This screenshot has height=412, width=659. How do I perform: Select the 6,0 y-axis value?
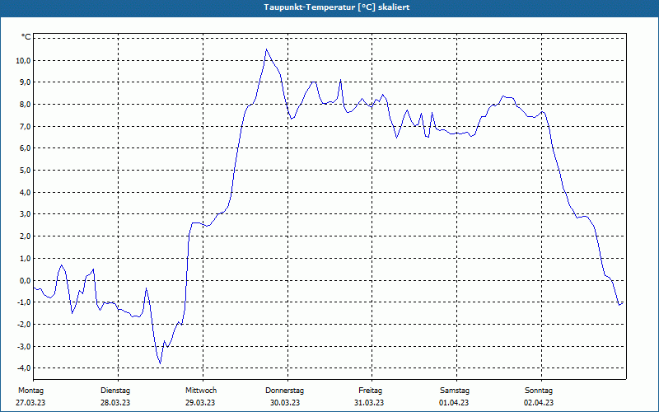(x=25, y=148)
